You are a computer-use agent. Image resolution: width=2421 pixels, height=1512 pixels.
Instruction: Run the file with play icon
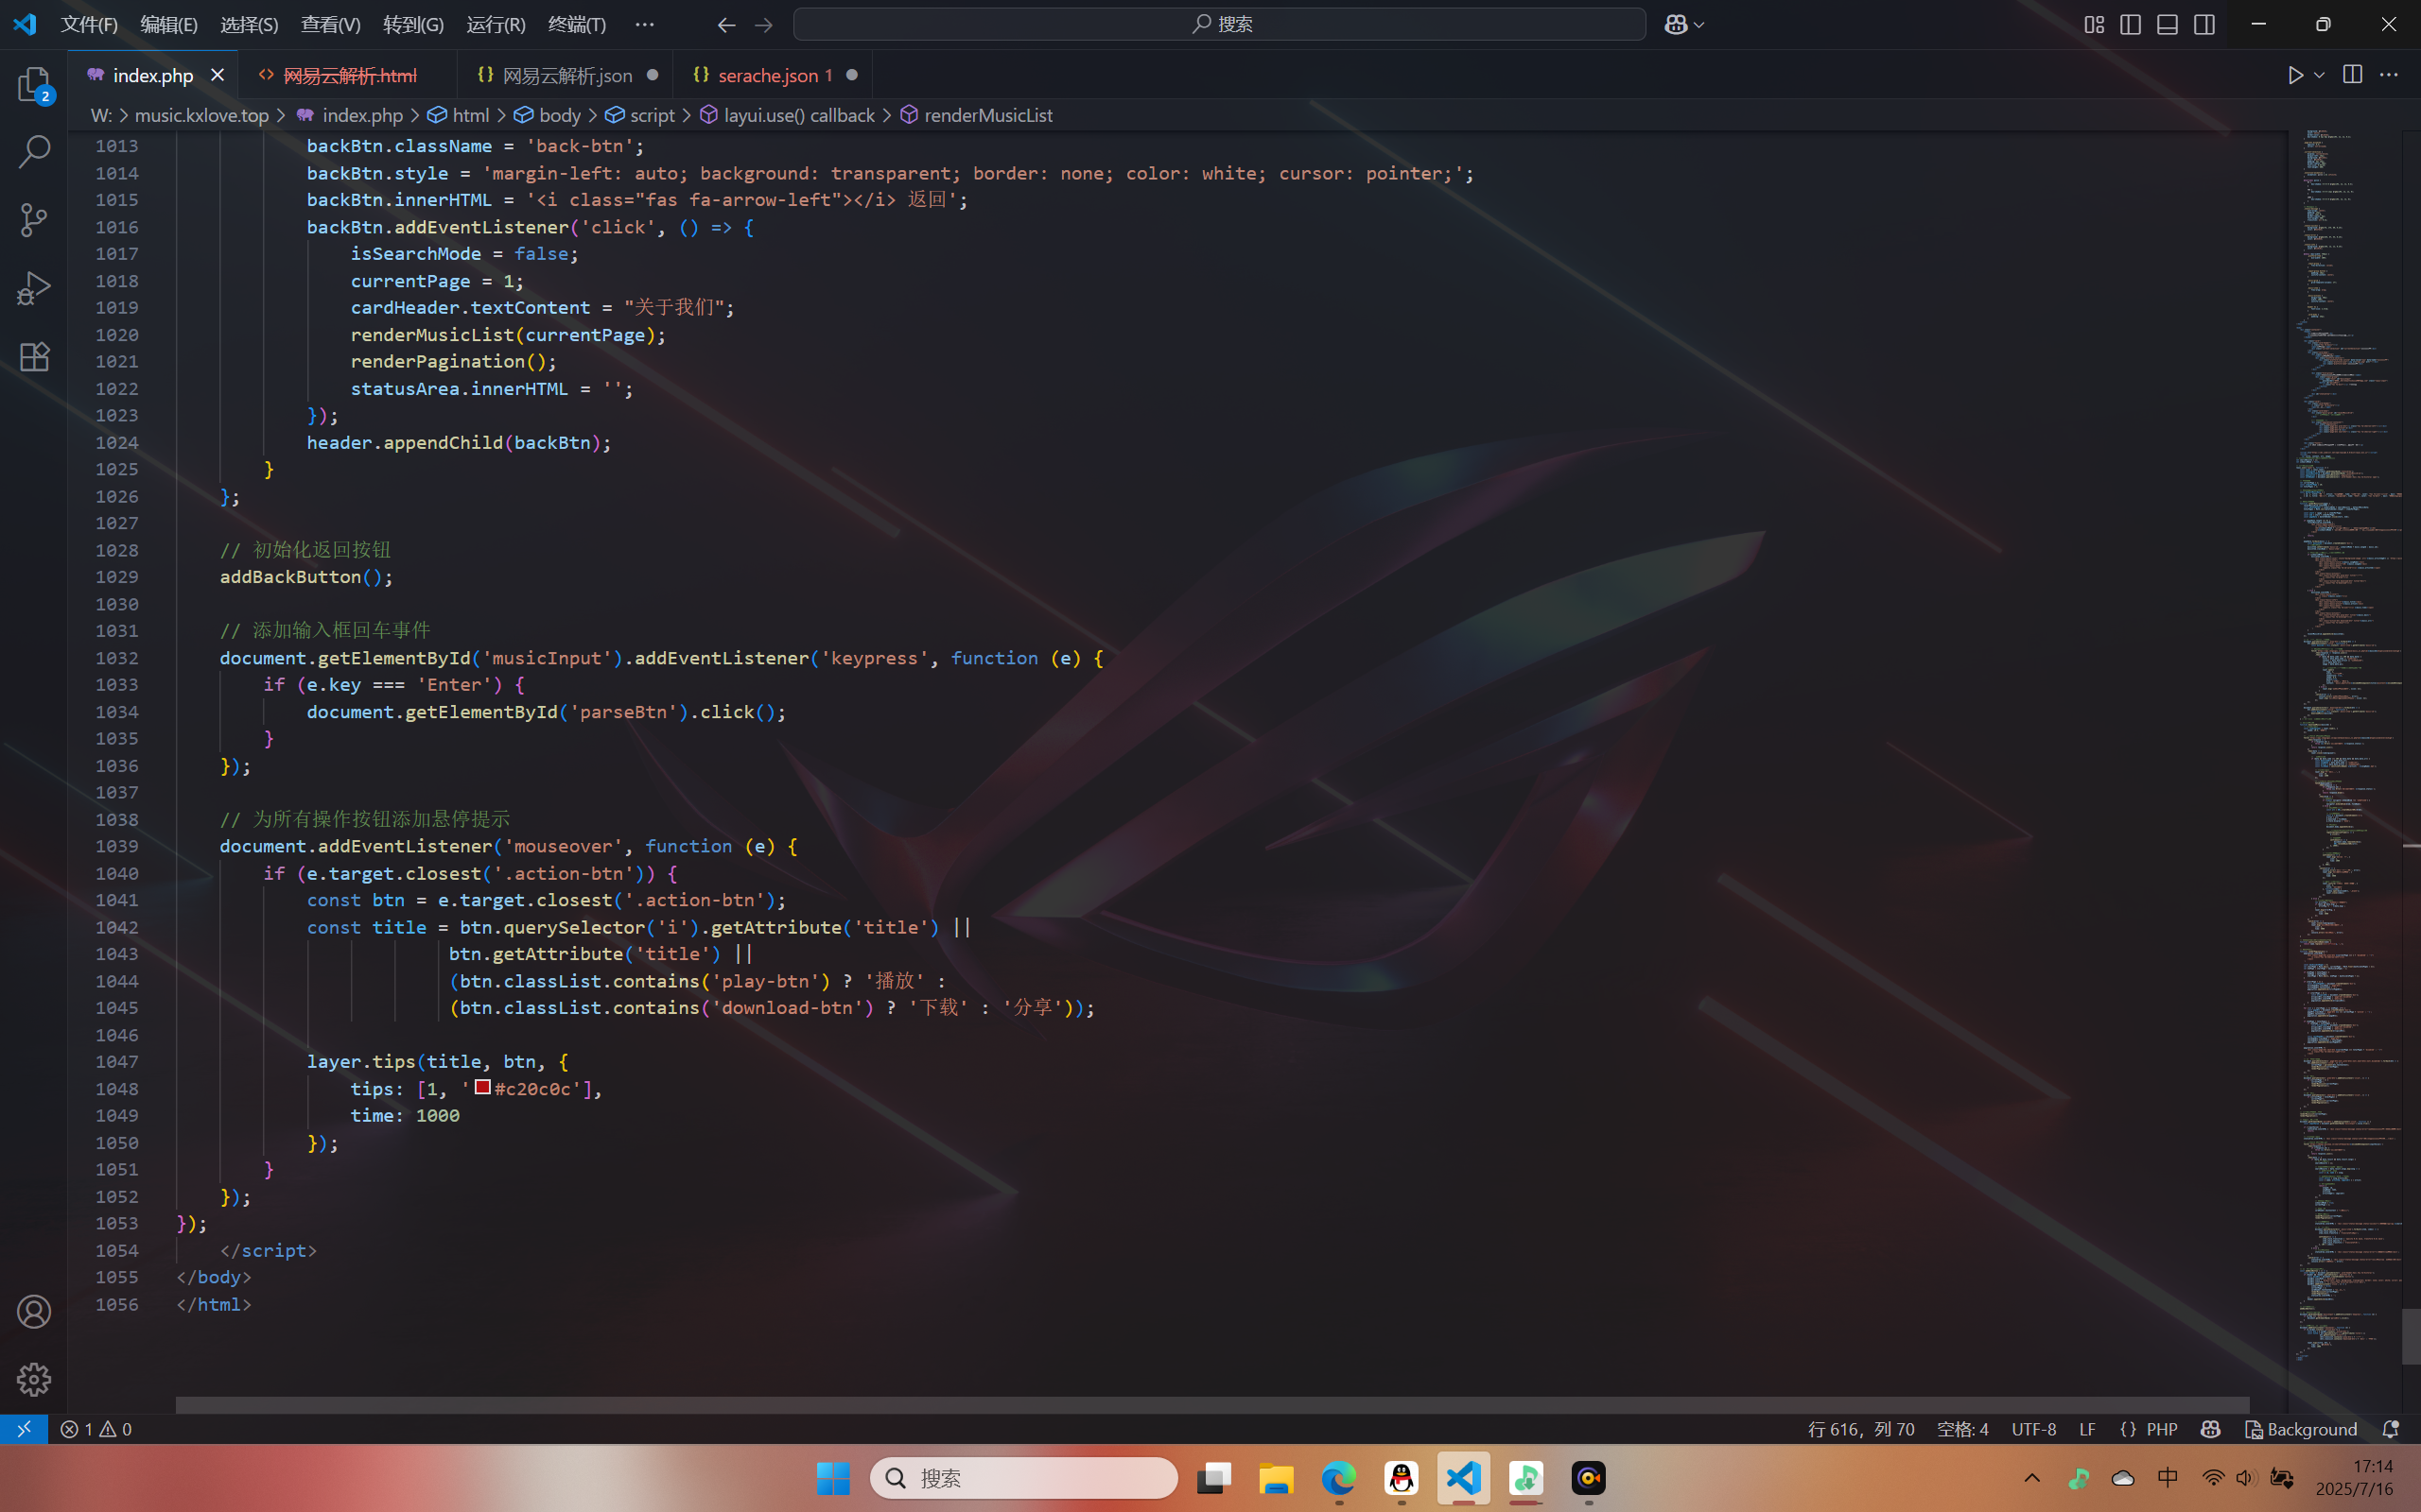2295,75
